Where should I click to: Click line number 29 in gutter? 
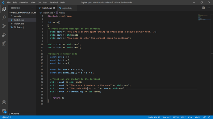(x=42, y=104)
